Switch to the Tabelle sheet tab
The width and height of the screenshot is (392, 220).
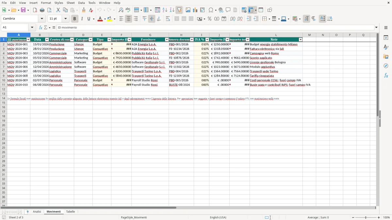point(71,212)
